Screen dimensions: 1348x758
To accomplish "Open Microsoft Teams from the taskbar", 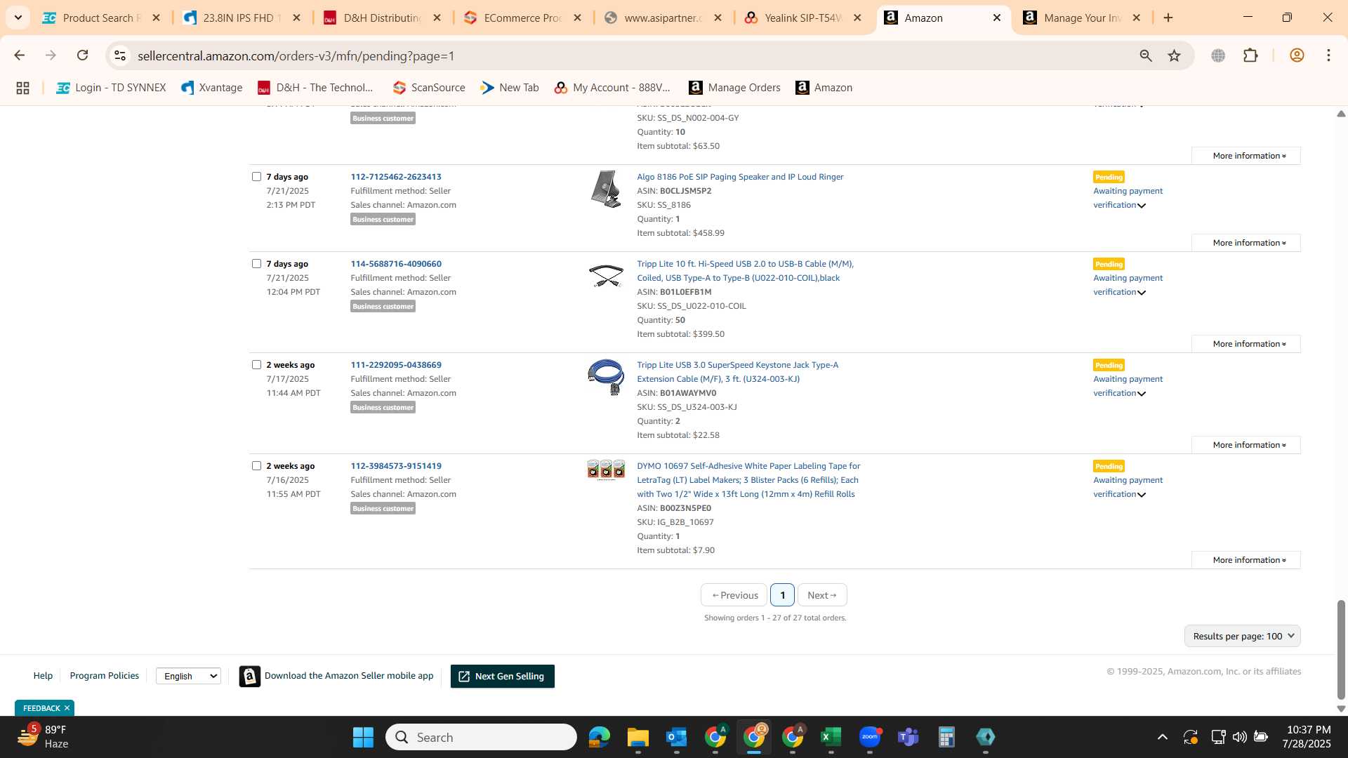I will point(908,737).
